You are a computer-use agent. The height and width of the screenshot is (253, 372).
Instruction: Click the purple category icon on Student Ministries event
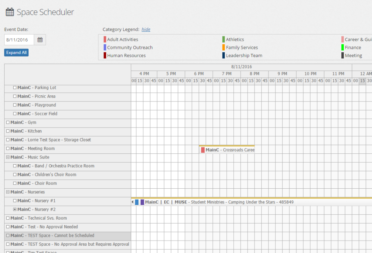click(142, 202)
